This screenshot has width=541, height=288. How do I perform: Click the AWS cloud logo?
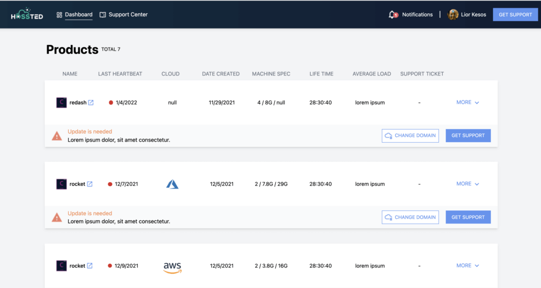(172, 267)
